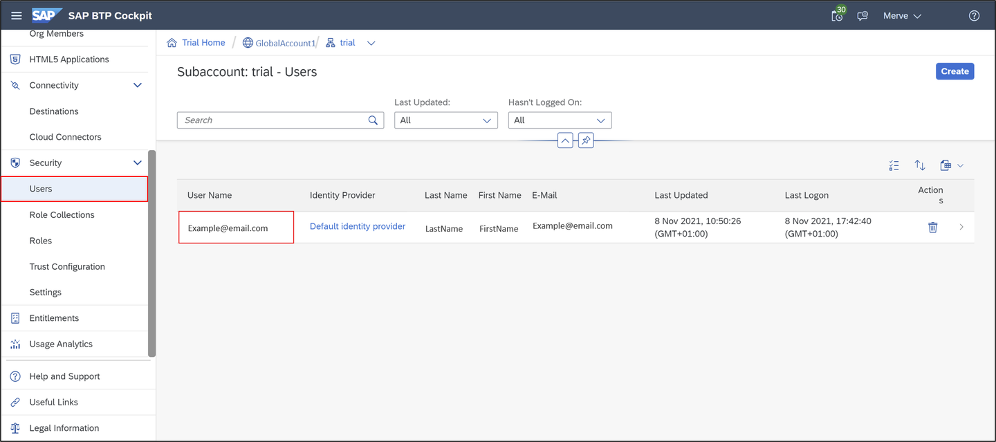Select Destinations in sidebar
The width and height of the screenshot is (996, 442).
[x=54, y=111]
